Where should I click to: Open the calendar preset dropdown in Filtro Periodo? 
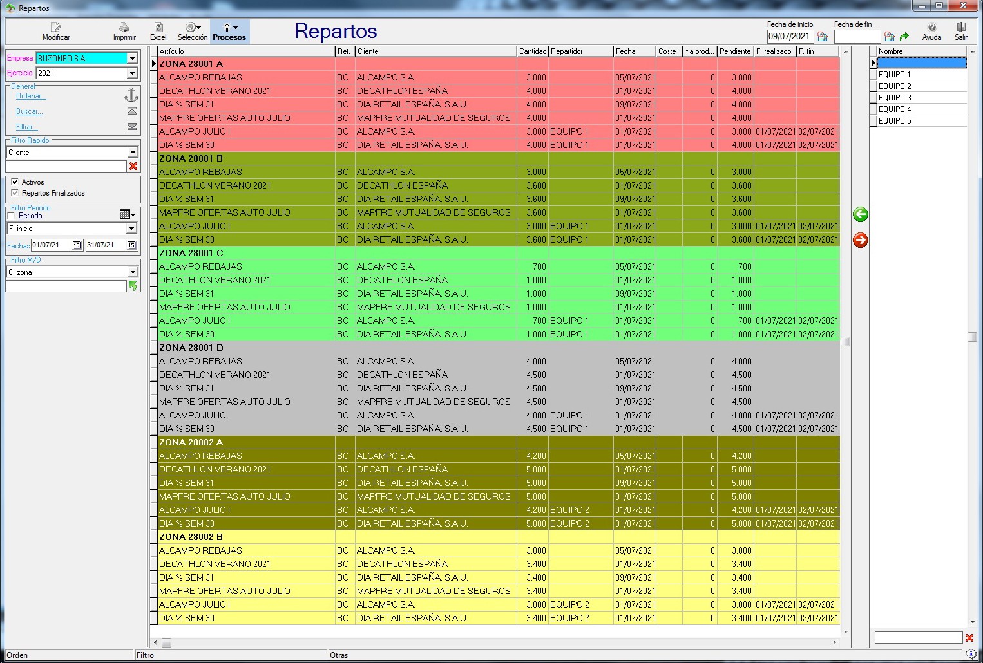[x=128, y=214]
